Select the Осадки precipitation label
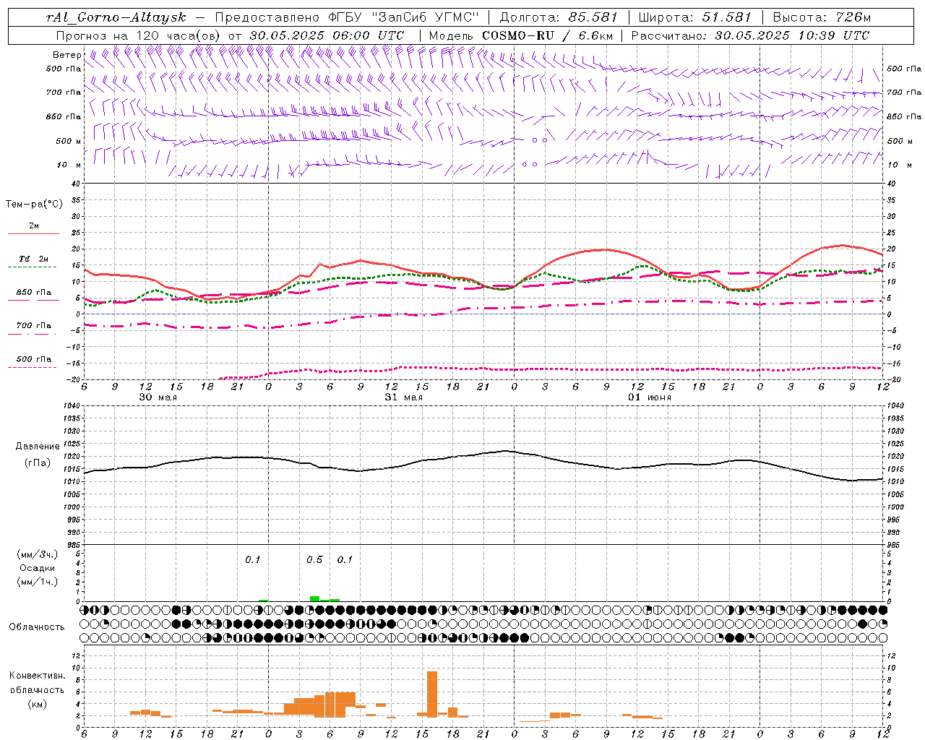Viewport: 925px width, 740px height. tap(38, 568)
